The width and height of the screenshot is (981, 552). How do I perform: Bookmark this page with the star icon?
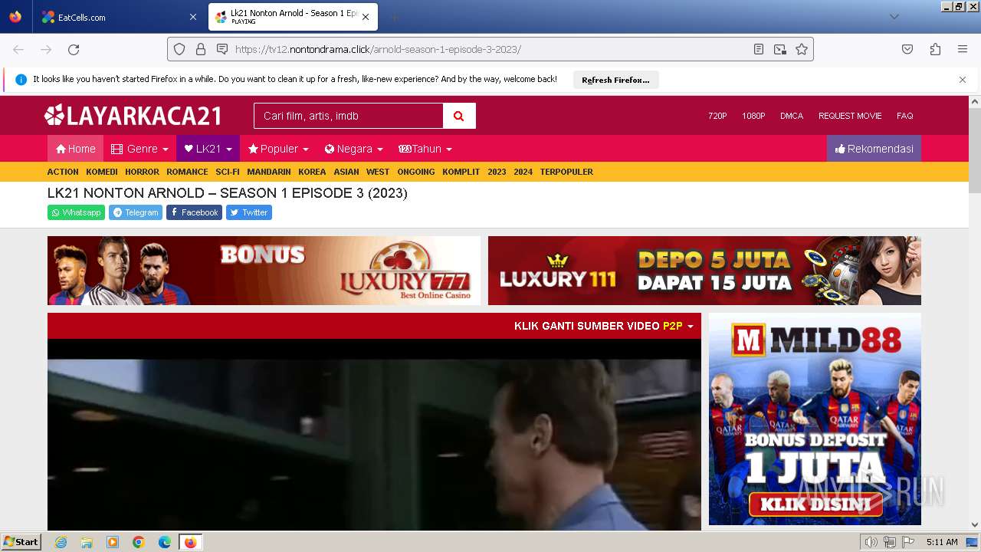tap(802, 49)
